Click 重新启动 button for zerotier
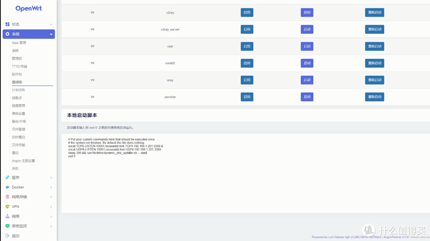This screenshot has height=241, width=430. 374,97
